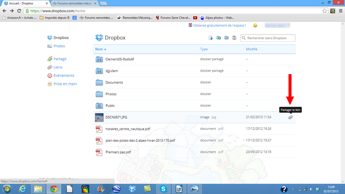
Task: Switch to the Forums remontées mécaniques tab
Action: point(75,3)
